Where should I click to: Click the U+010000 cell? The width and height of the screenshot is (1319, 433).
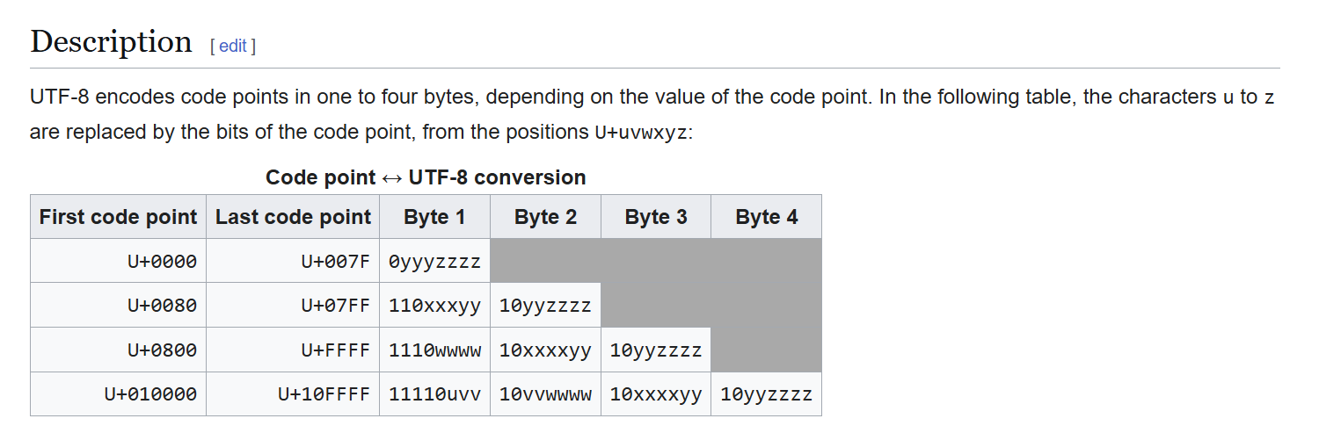pyautogui.click(x=150, y=394)
